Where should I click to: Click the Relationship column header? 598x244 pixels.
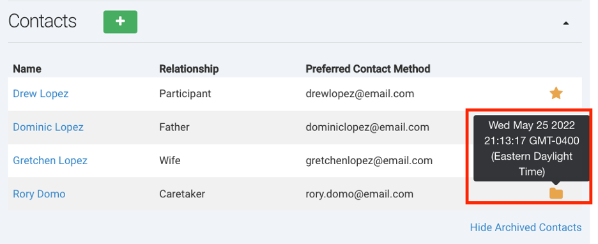pyautogui.click(x=188, y=69)
